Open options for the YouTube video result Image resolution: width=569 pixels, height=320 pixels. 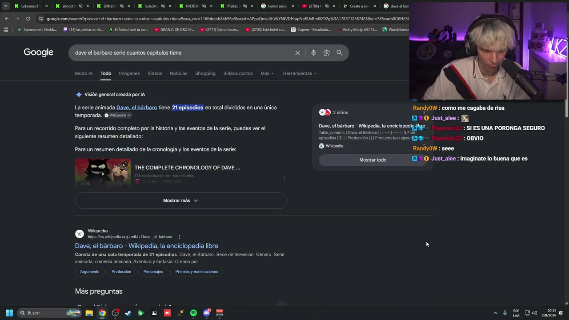coord(284,179)
